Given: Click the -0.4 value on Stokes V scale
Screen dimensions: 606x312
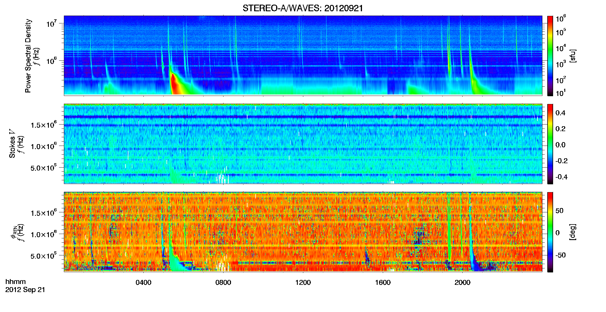Looking at the screenshot, I should pos(561,177).
